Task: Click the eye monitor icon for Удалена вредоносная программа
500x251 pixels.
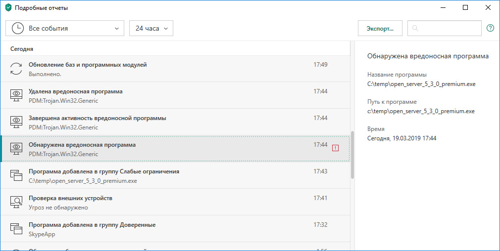Action: pos(16,96)
